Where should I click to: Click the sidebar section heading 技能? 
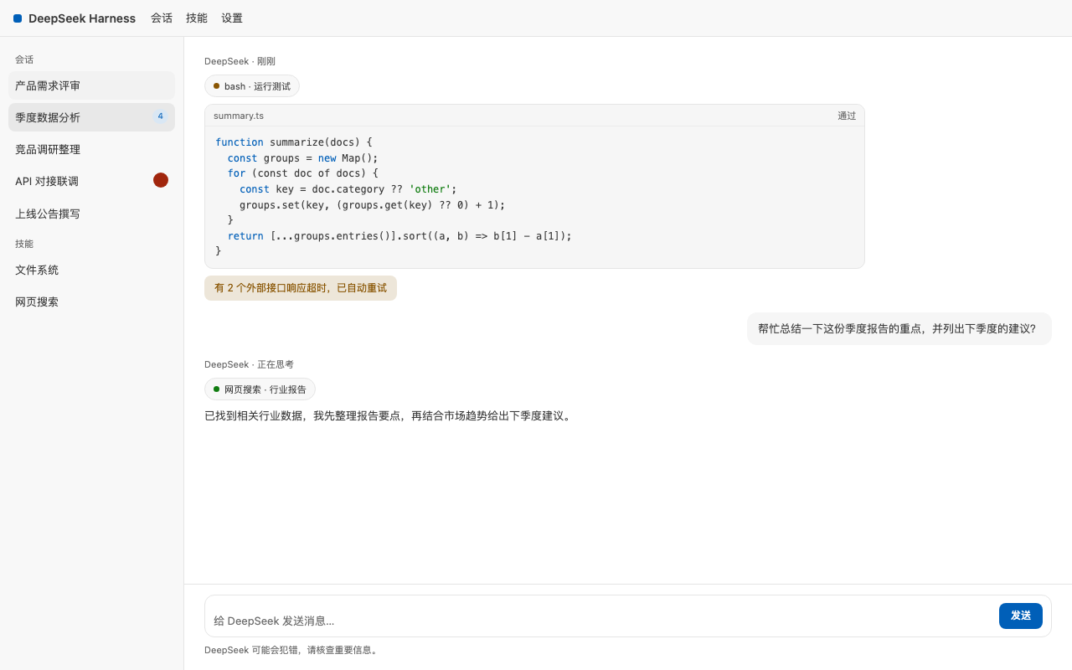click(24, 244)
